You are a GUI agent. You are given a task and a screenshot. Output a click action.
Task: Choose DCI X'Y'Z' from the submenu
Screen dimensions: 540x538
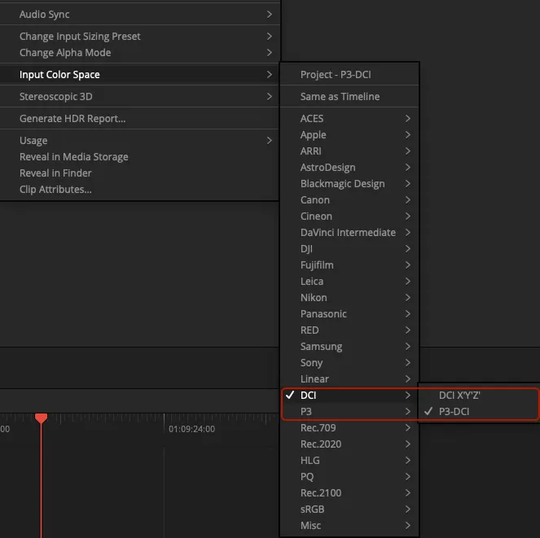pyautogui.click(x=459, y=396)
